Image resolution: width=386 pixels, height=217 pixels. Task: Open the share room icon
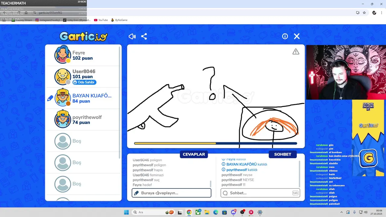[x=144, y=36]
